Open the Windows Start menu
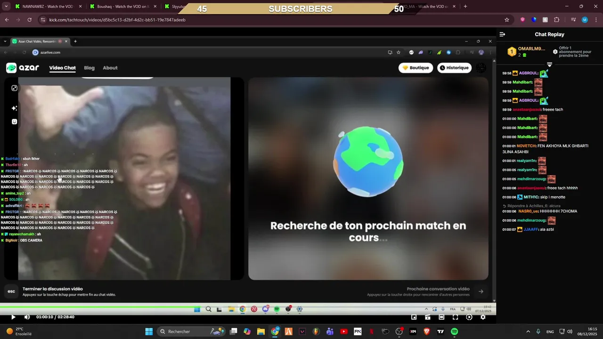603x339 pixels. point(149,331)
